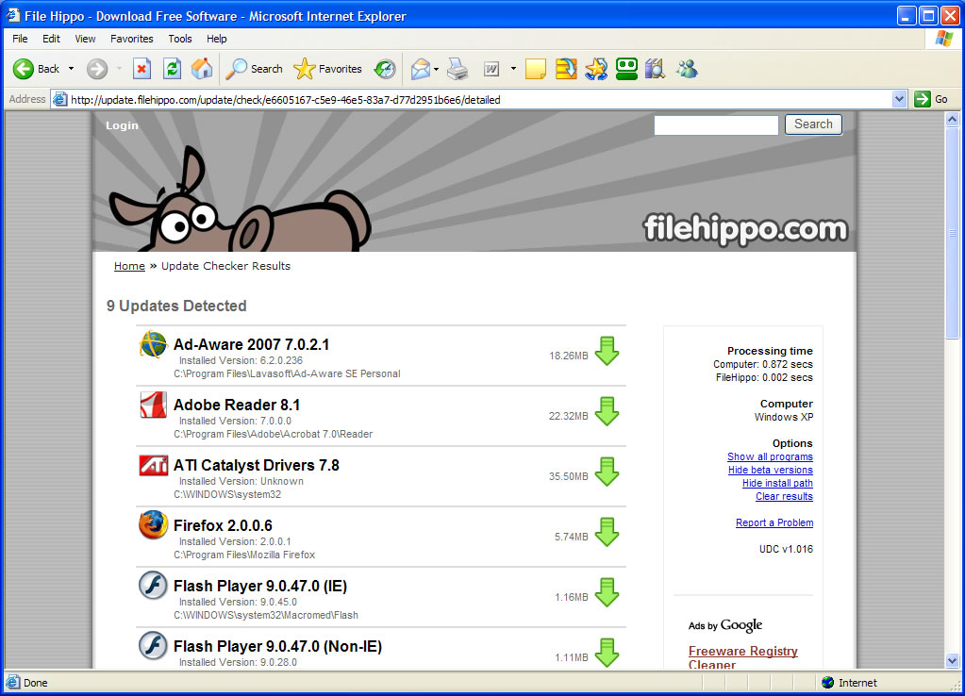This screenshot has width=965, height=696.
Task: Open the Favorites menu
Action: 131,39
